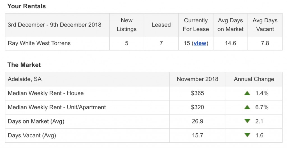Select the Days Vacant (Avg) row
Screen dimensions: 287x148
click(x=144, y=135)
